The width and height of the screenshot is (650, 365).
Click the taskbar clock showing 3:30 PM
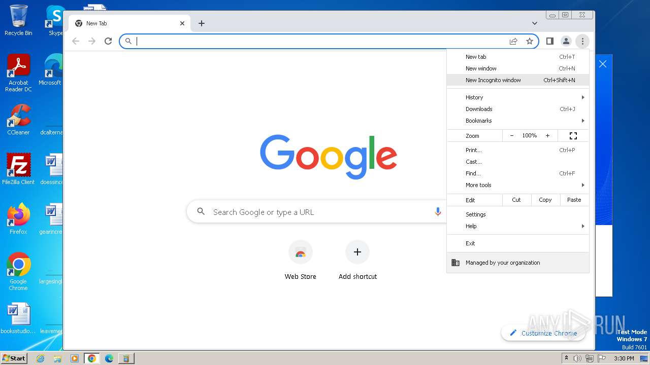pyautogui.click(x=624, y=358)
